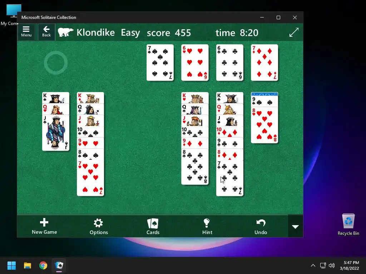Pick the 8 of clubs card
Image resolution: width=366 pixels, height=274 pixels.
coord(195,167)
